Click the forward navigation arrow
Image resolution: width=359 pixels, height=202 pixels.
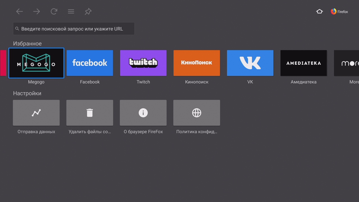click(x=36, y=12)
